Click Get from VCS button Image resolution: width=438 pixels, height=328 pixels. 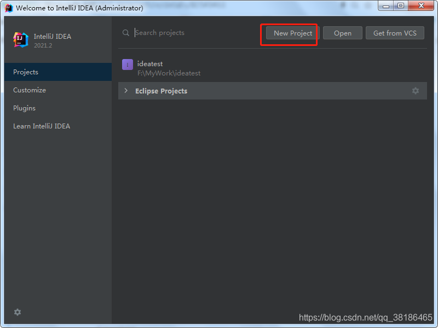click(x=395, y=33)
